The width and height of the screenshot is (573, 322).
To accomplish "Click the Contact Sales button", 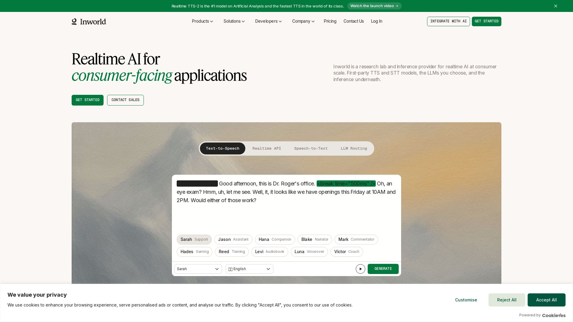I will click(x=125, y=100).
